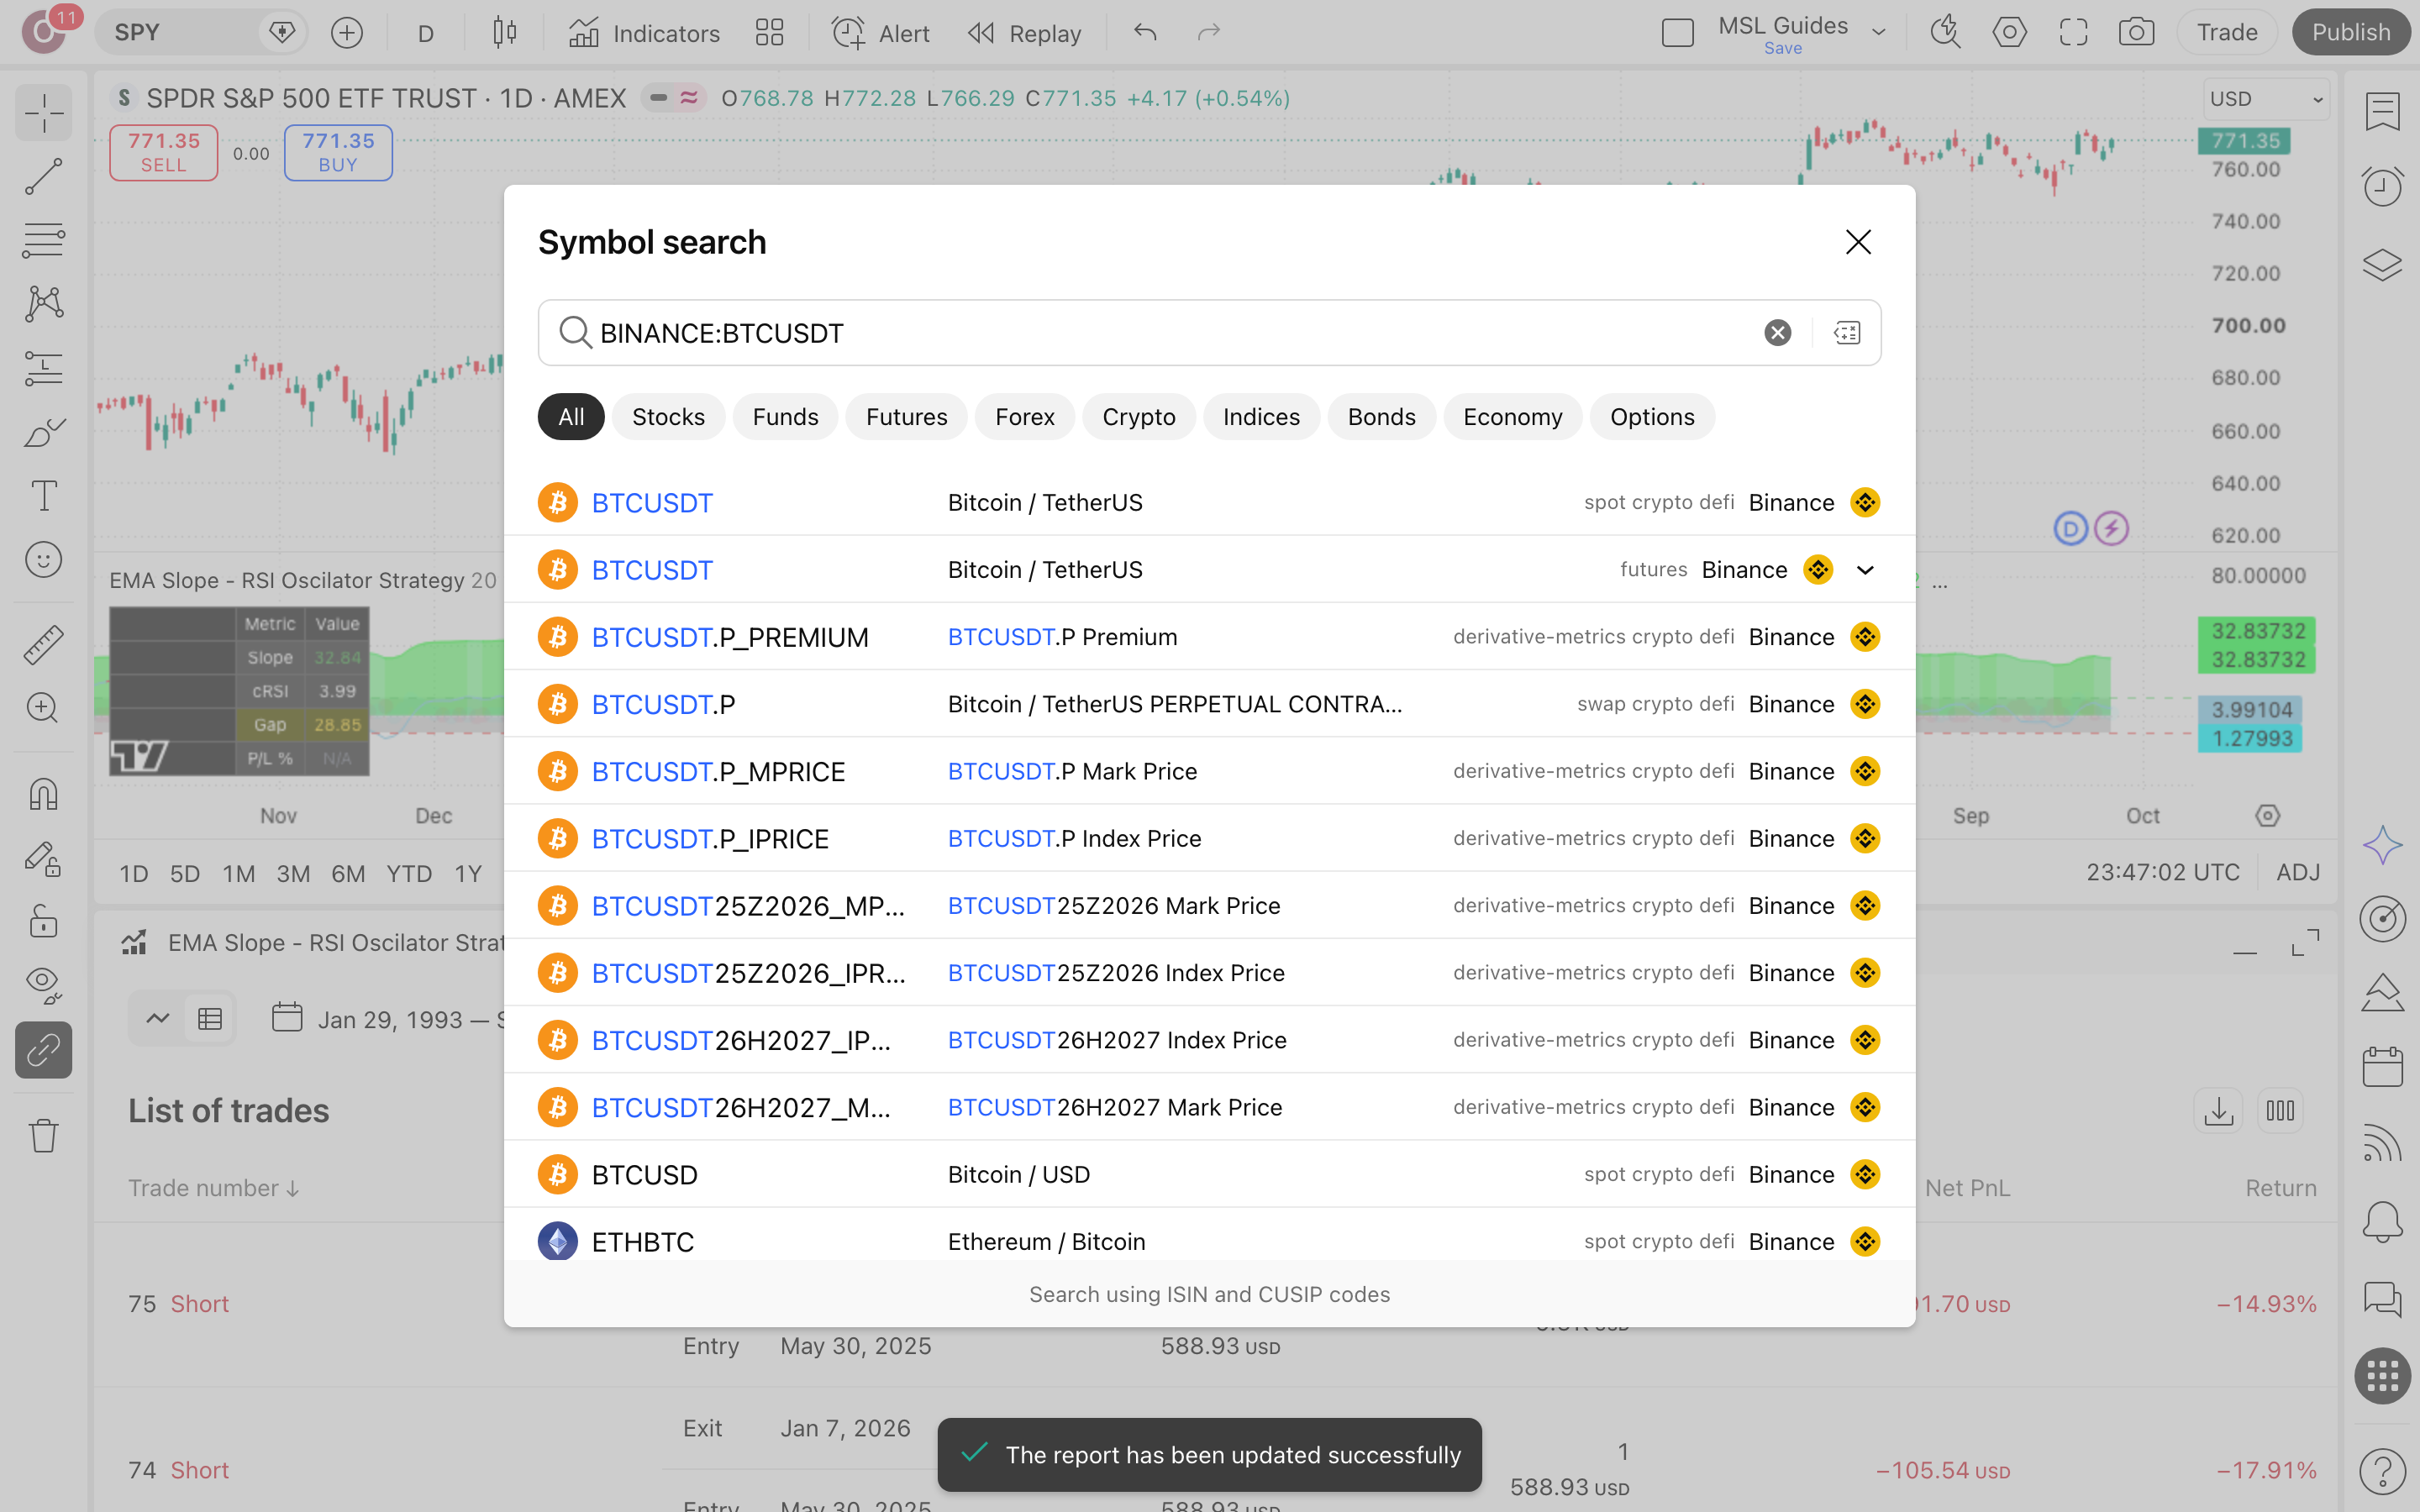Create a new Alert
Screen dimensions: 2420x1512
tap(880, 33)
